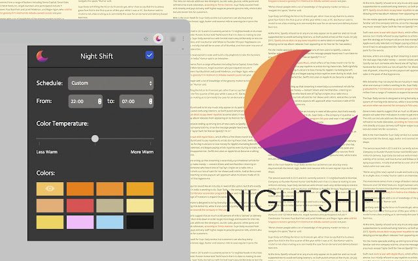The width and height of the screenshot is (418, 261).
Task: Click the greyed-out extension icon beside Night Shift
Action: (x=172, y=39)
